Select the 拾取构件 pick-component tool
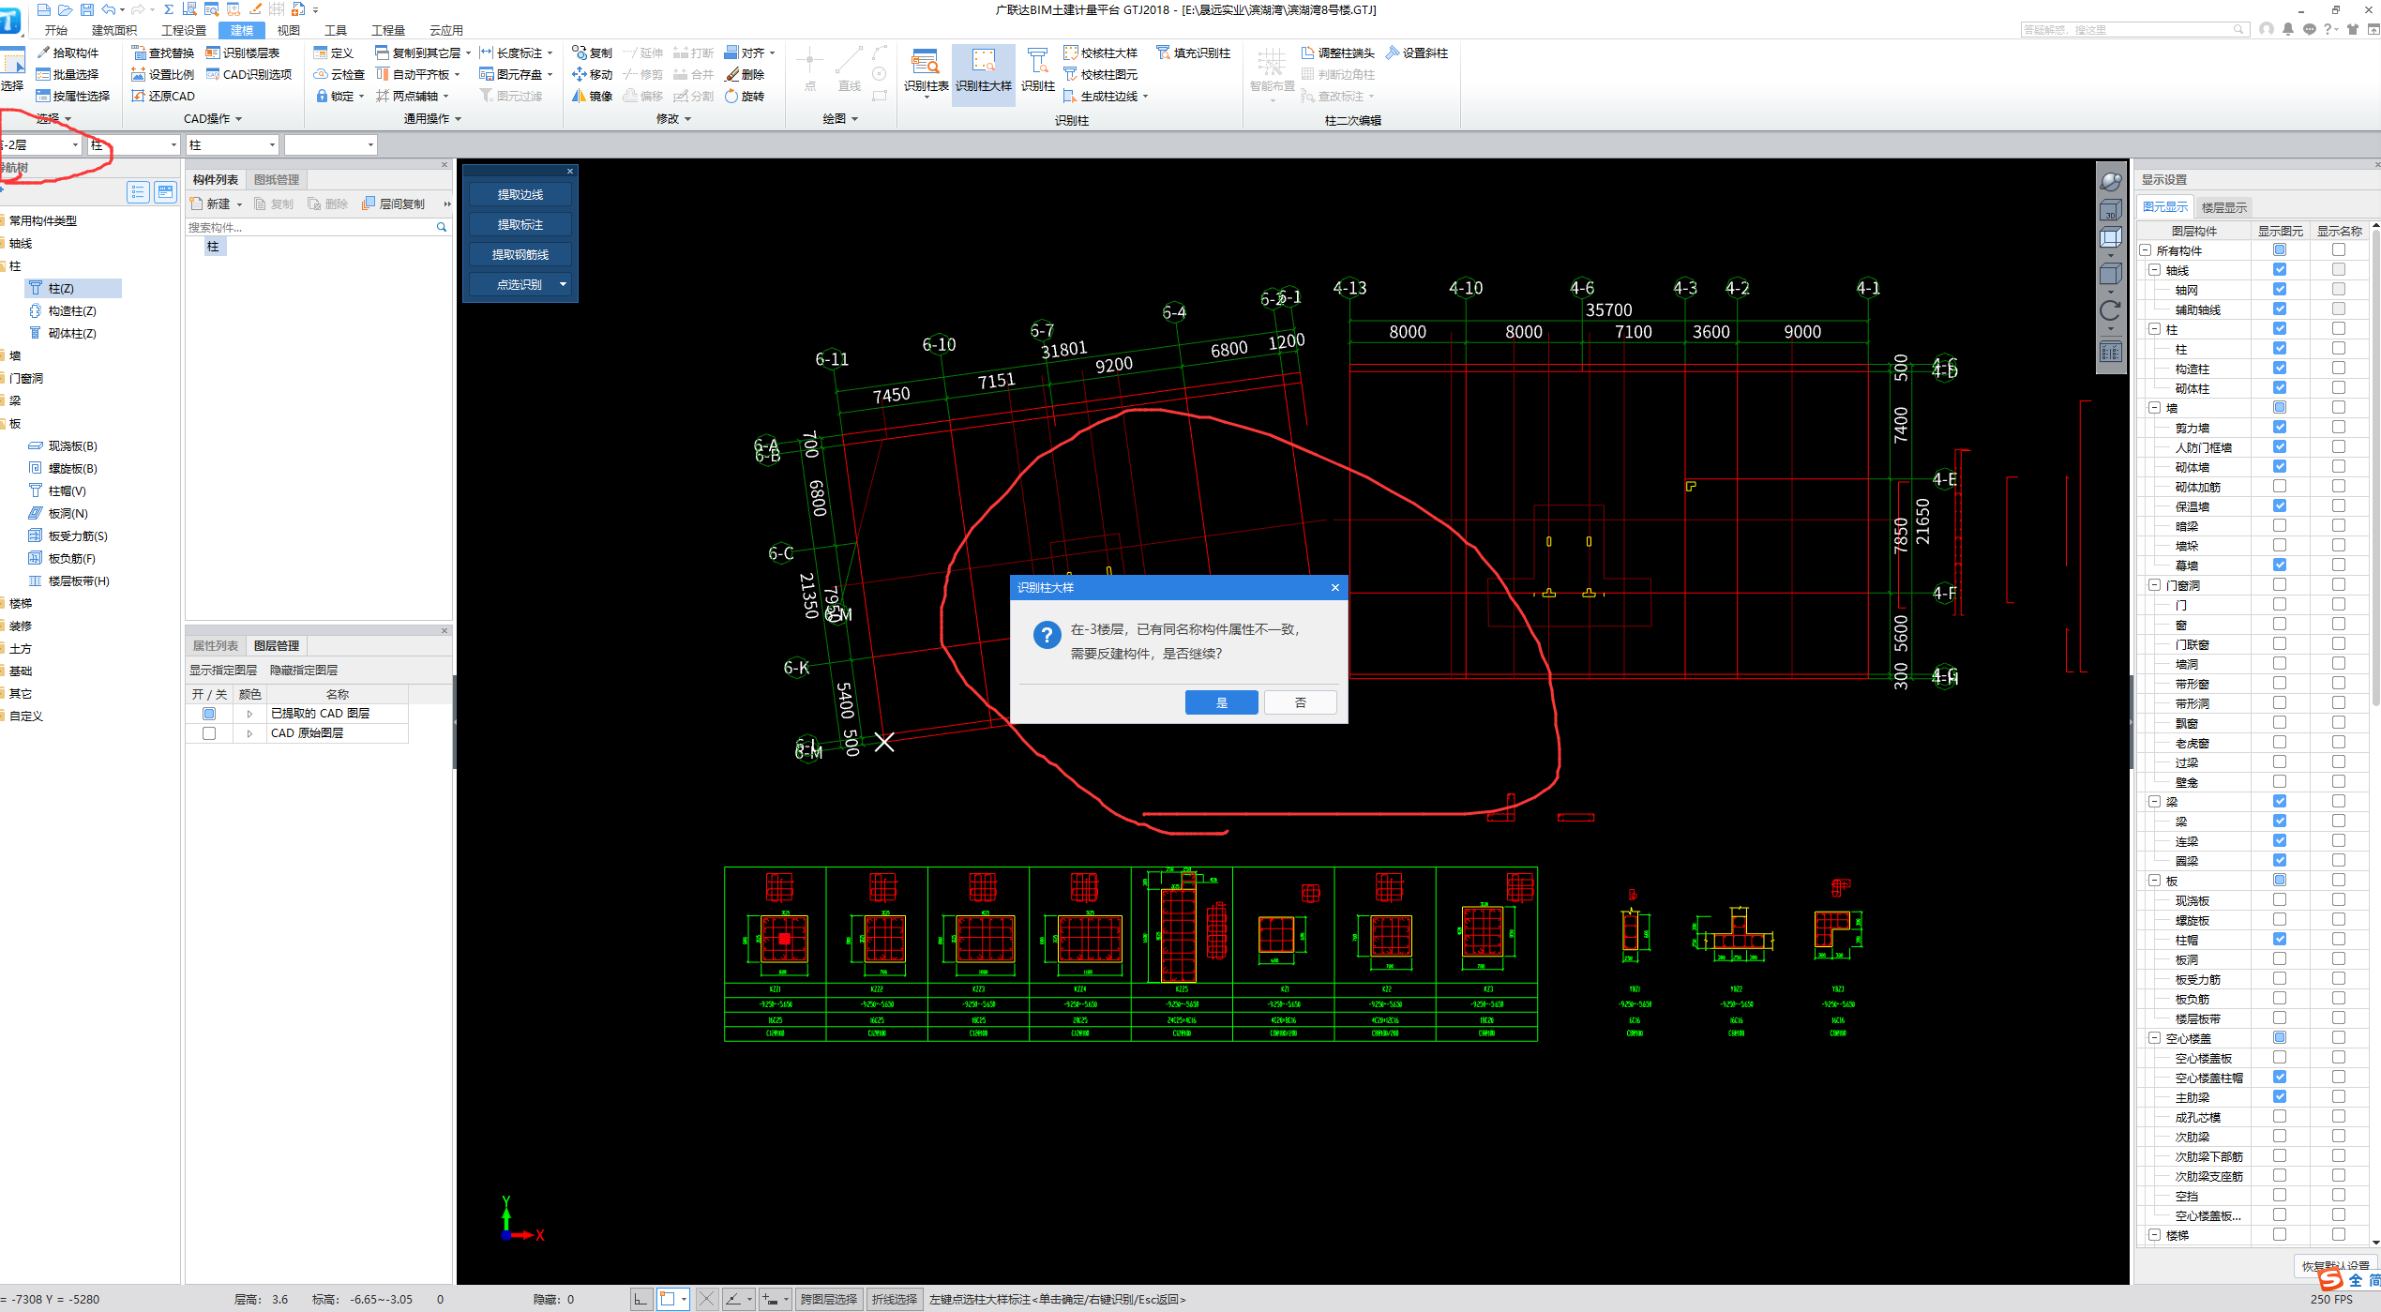2381x1312 pixels. (68, 53)
